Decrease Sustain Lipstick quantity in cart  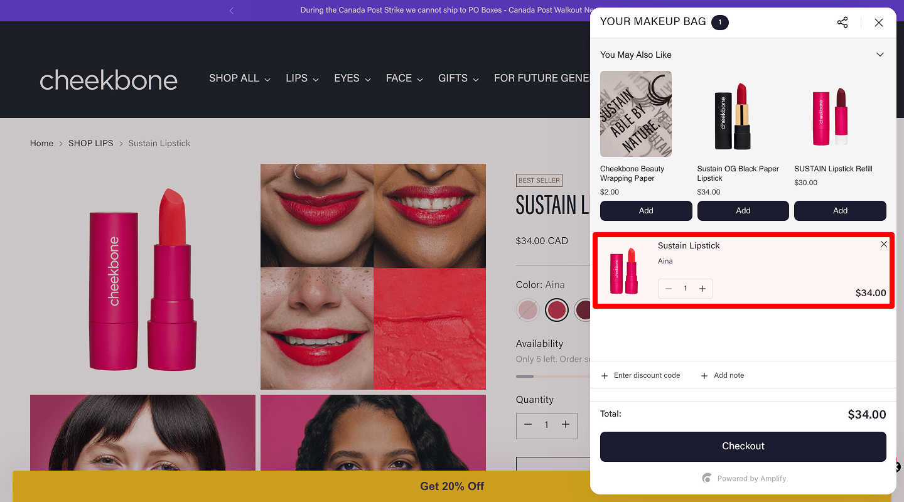pos(669,289)
